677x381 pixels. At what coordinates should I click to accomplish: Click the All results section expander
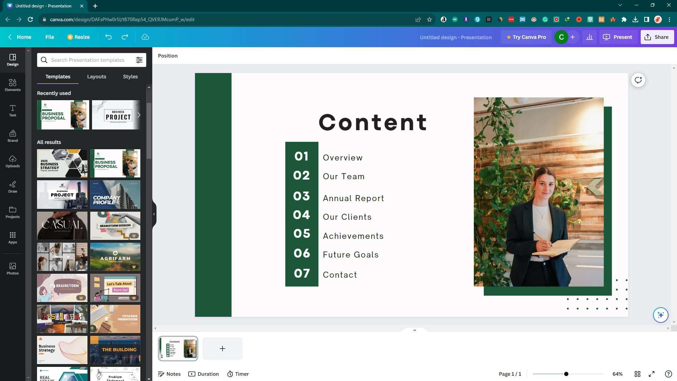point(49,143)
